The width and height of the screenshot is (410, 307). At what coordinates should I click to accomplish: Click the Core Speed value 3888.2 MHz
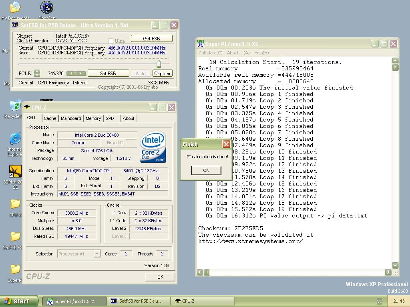[x=76, y=213]
